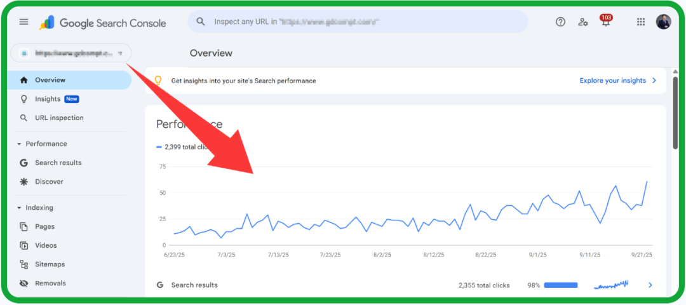Screen dimensions: 686x305
Task: Expand Search results row chevron arrow
Action: 650,285
